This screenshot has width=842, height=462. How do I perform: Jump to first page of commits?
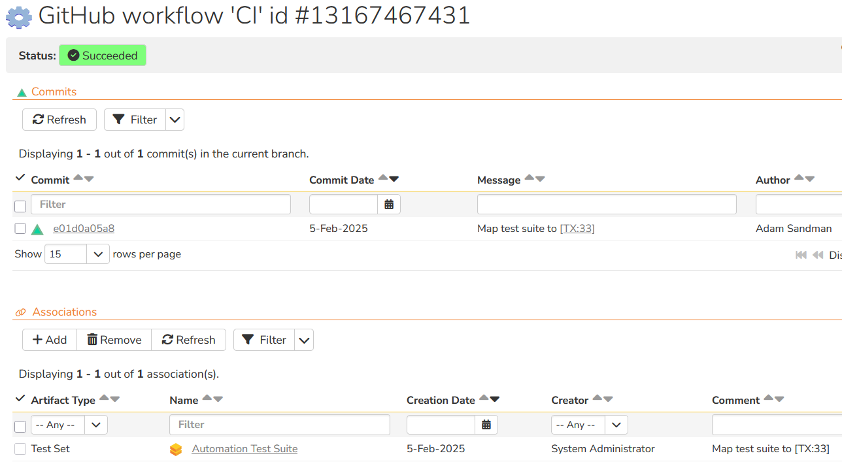(801, 255)
